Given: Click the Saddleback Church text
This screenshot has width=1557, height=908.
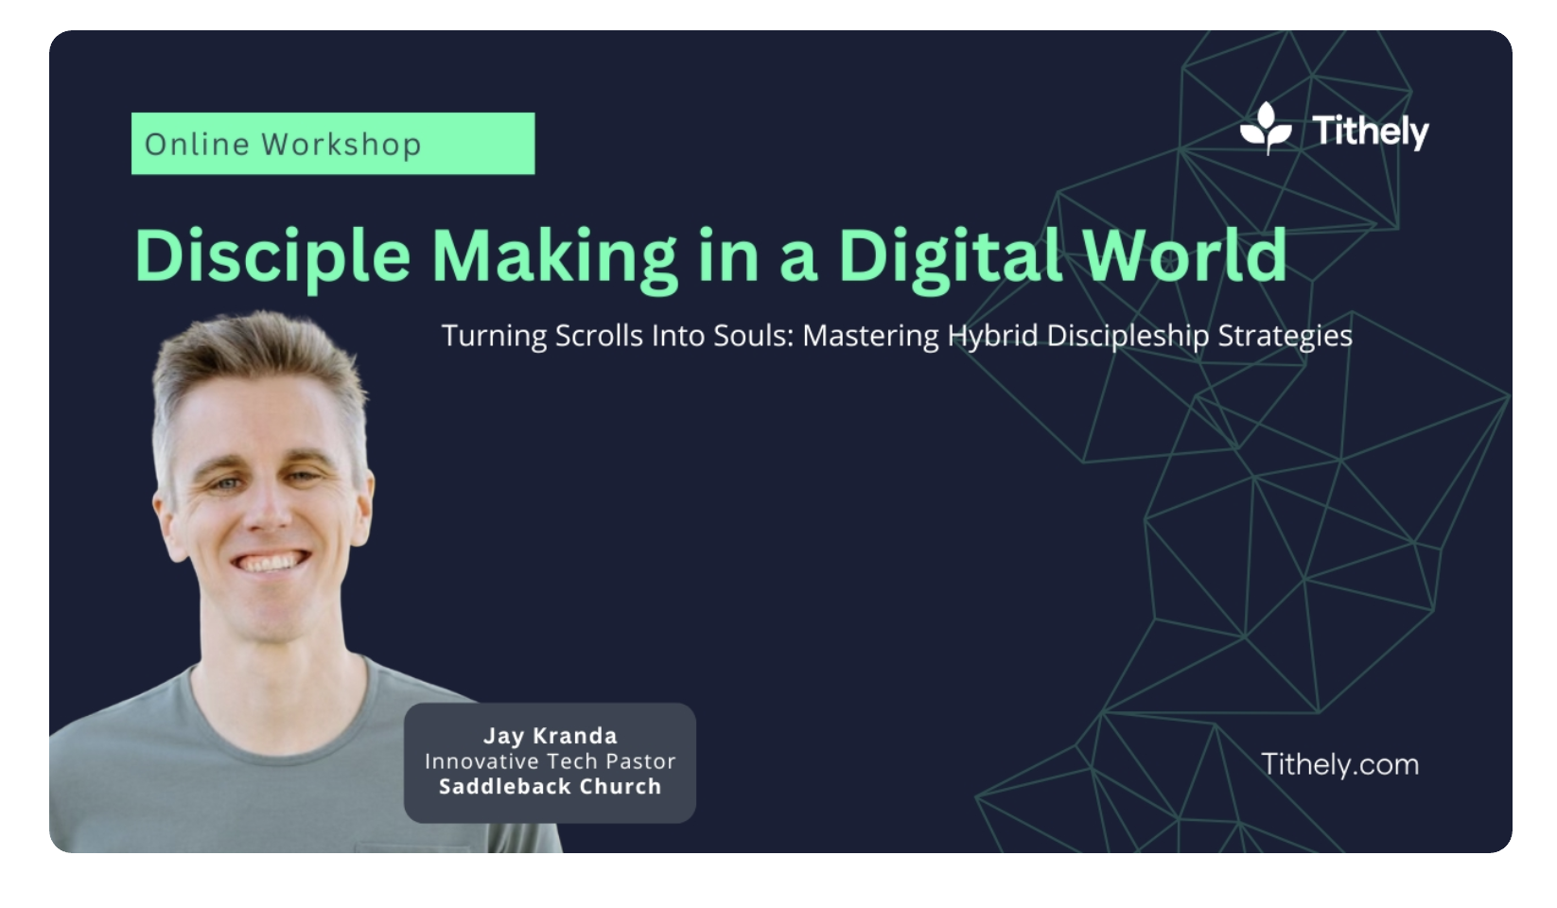Looking at the screenshot, I should (x=551, y=786).
